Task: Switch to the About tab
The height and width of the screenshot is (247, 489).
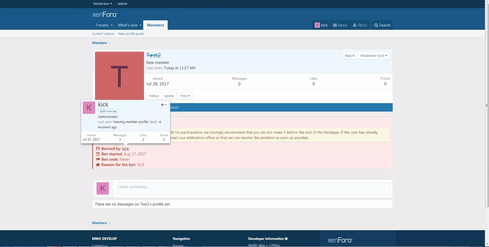Action: click(x=174, y=107)
